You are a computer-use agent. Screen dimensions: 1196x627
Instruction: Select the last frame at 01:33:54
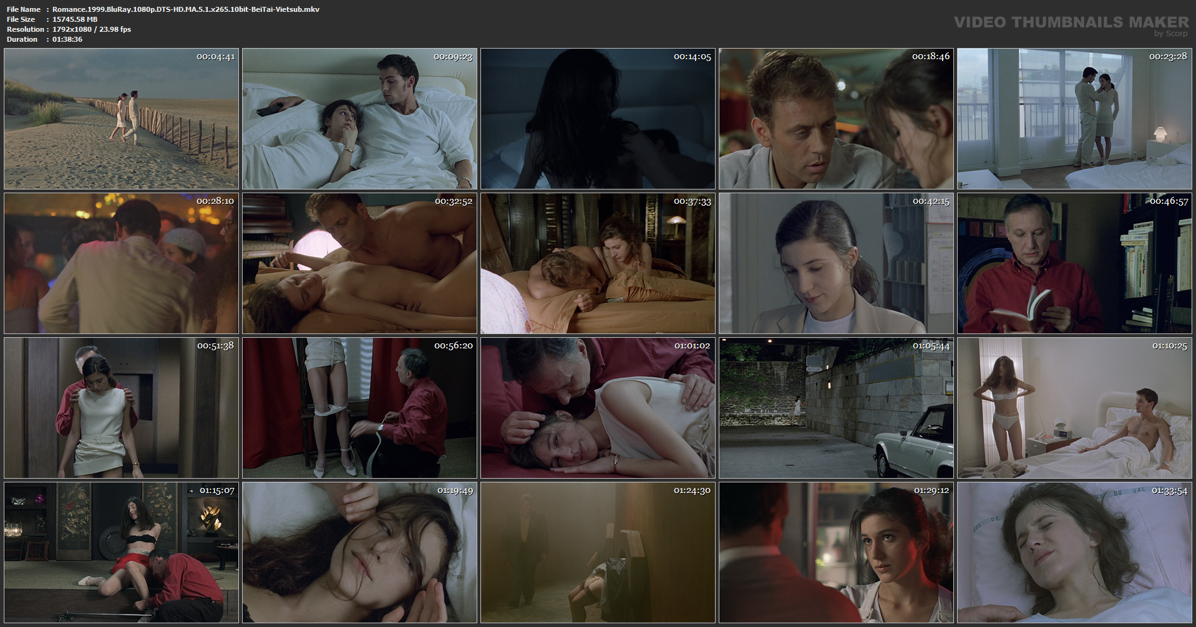click(x=1074, y=552)
